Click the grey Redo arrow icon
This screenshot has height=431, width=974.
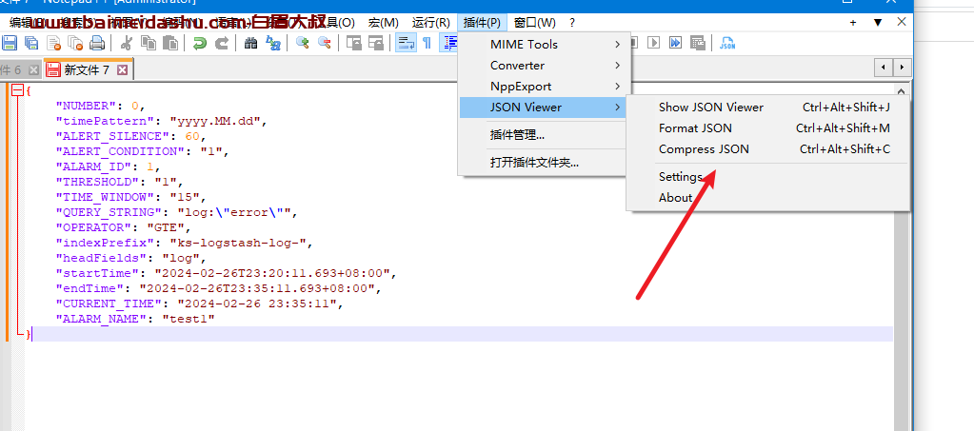[x=221, y=43]
